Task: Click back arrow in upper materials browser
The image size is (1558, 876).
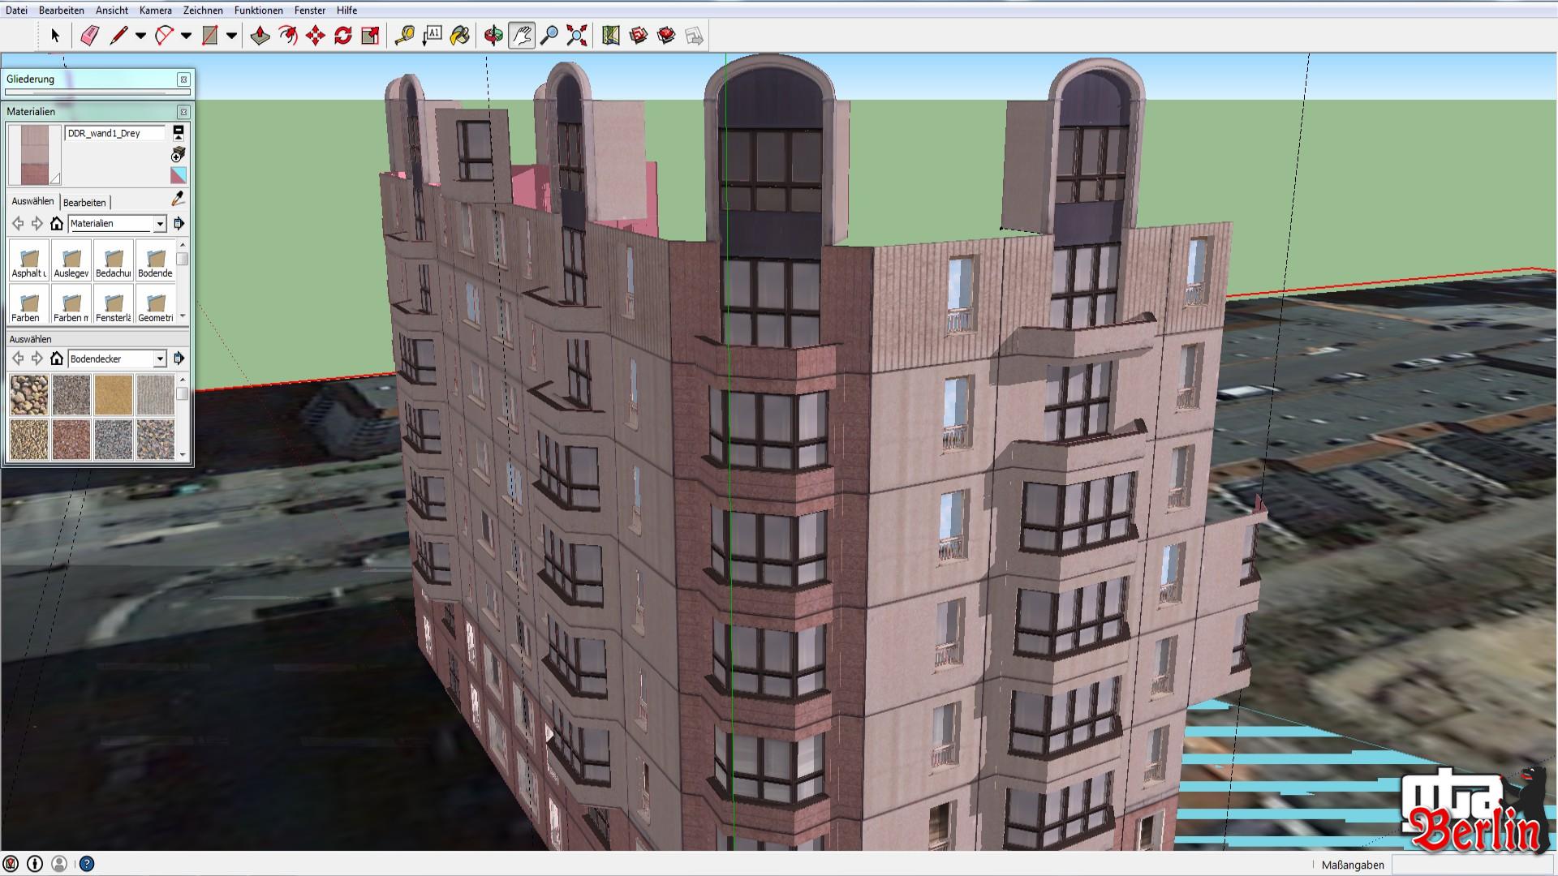Action: 18,223
